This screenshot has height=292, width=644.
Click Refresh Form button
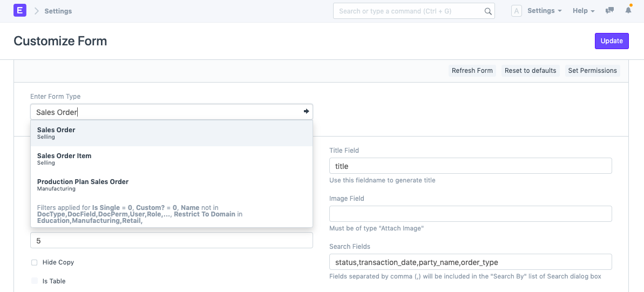click(x=472, y=71)
